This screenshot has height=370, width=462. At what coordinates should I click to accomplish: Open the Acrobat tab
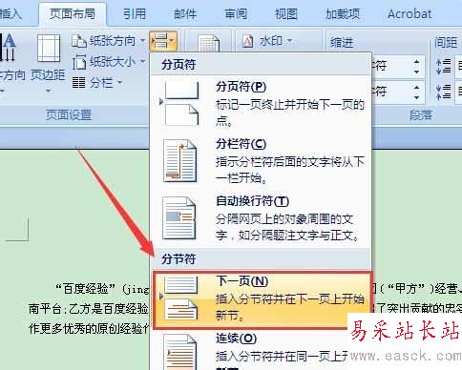409,14
